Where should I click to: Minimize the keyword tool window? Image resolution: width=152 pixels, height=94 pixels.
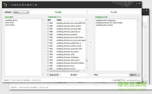137,4
